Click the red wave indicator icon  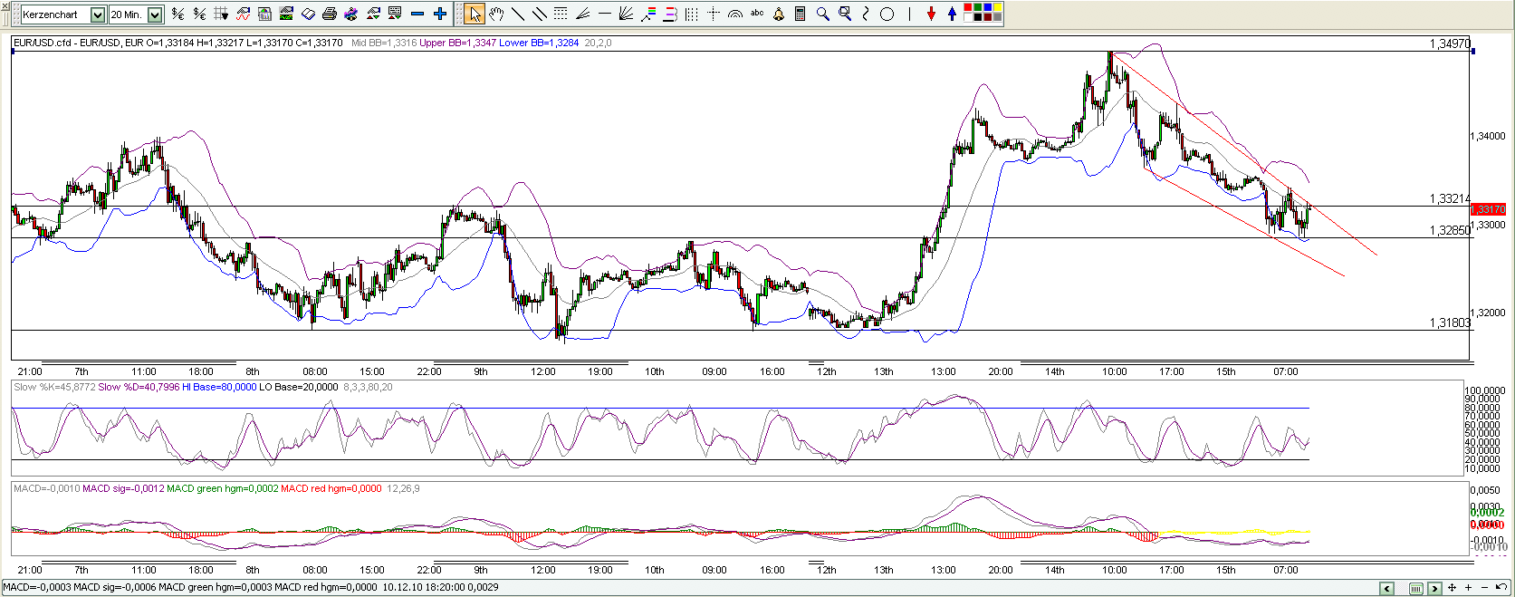[243, 14]
